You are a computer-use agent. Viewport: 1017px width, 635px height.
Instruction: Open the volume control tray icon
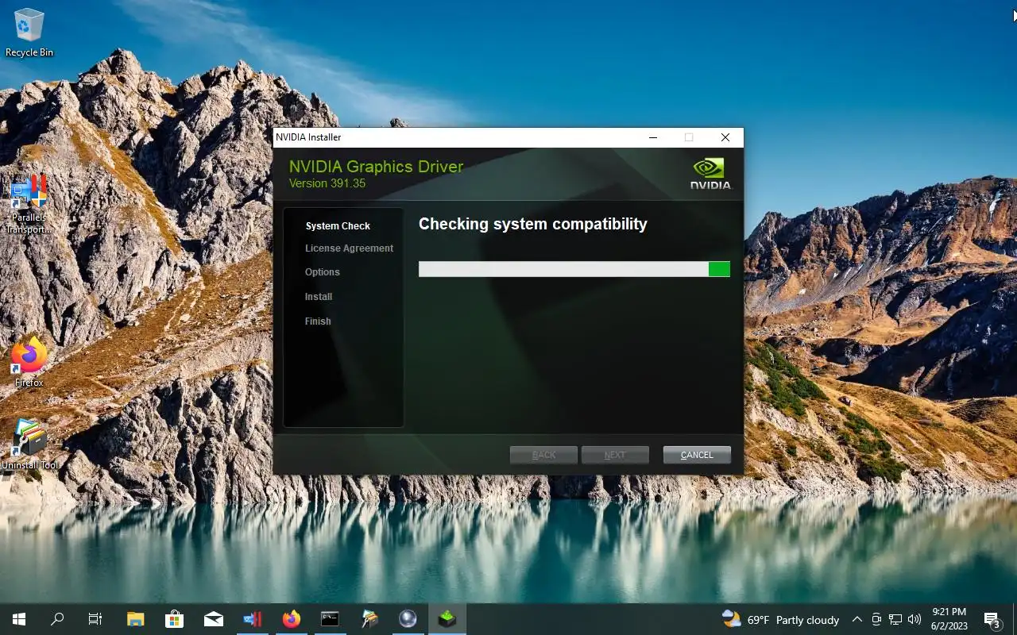(915, 620)
